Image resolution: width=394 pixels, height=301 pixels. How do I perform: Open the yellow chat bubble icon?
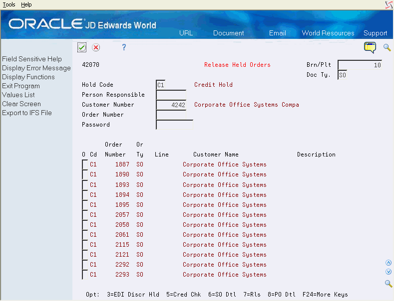(x=370, y=48)
